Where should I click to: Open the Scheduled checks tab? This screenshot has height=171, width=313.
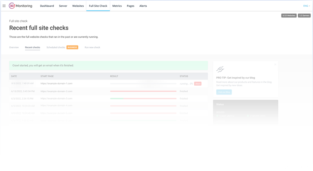click(x=56, y=47)
